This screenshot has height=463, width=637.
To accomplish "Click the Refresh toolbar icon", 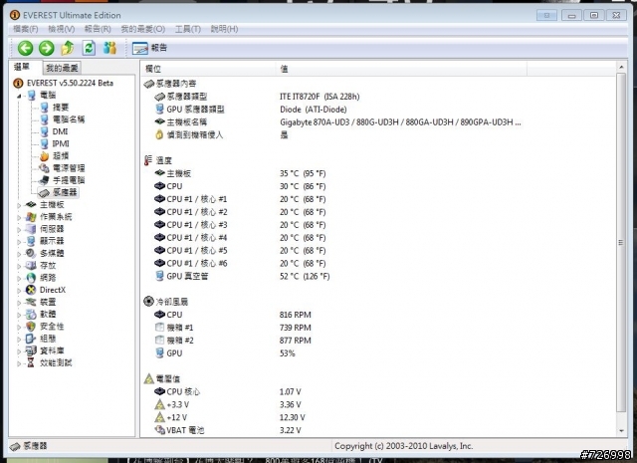I will point(89,48).
